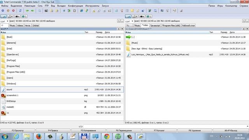Go back using green left arrow

click(x=27, y=10)
